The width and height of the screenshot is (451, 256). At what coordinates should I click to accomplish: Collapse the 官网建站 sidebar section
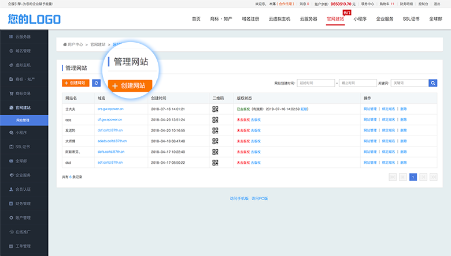click(23, 107)
